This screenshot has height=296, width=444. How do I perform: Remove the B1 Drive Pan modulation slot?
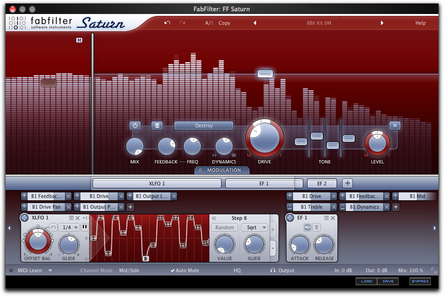pos(68,207)
